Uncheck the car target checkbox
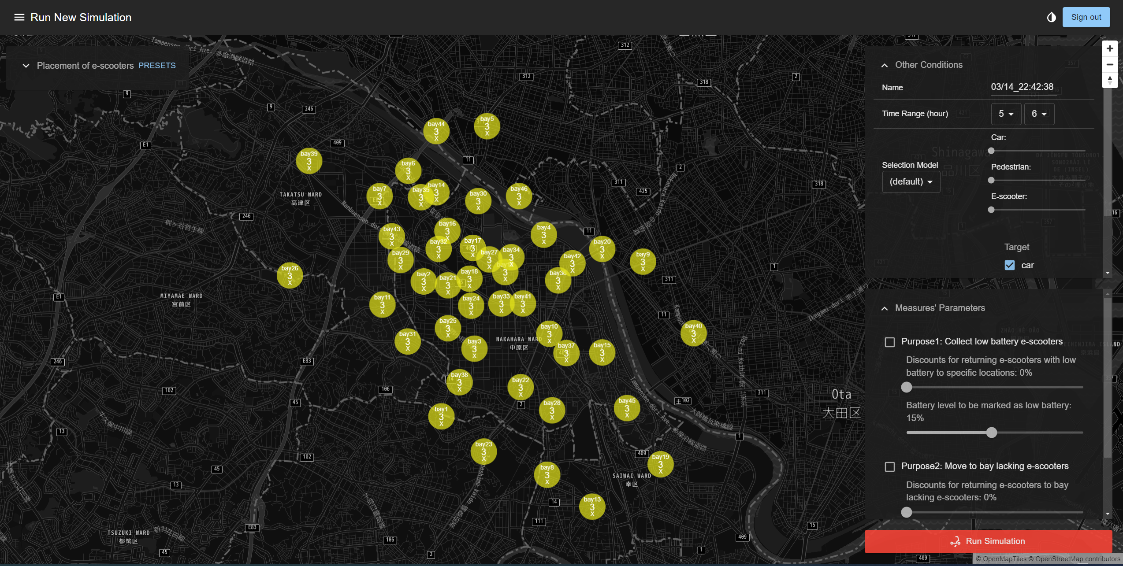1123x566 pixels. tap(1009, 265)
